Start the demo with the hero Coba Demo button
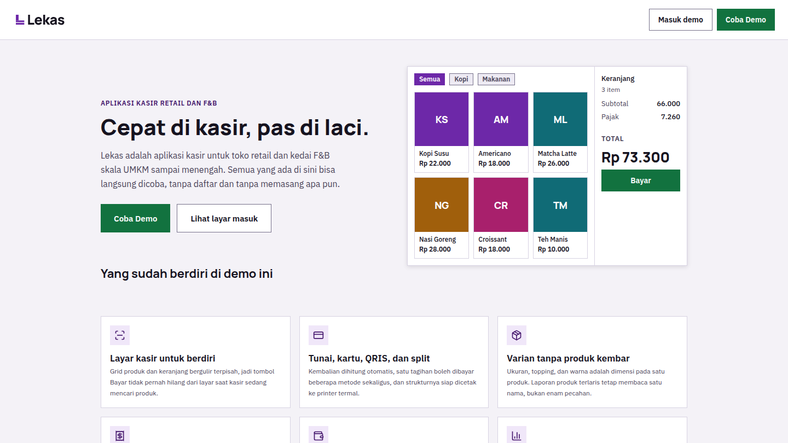Image resolution: width=788 pixels, height=443 pixels. pyautogui.click(x=135, y=218)
